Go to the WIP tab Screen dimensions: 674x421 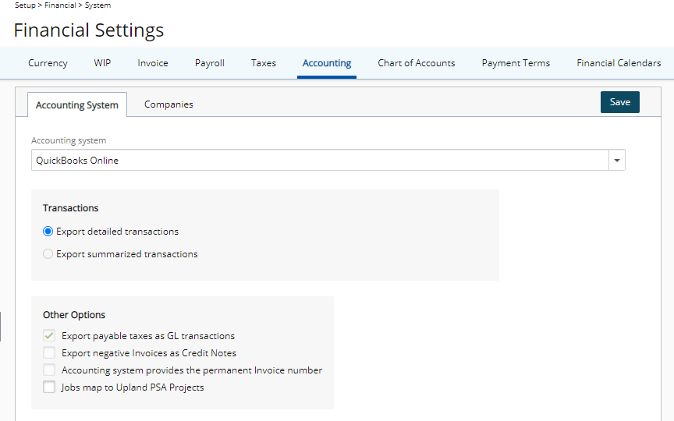[102, 63]
